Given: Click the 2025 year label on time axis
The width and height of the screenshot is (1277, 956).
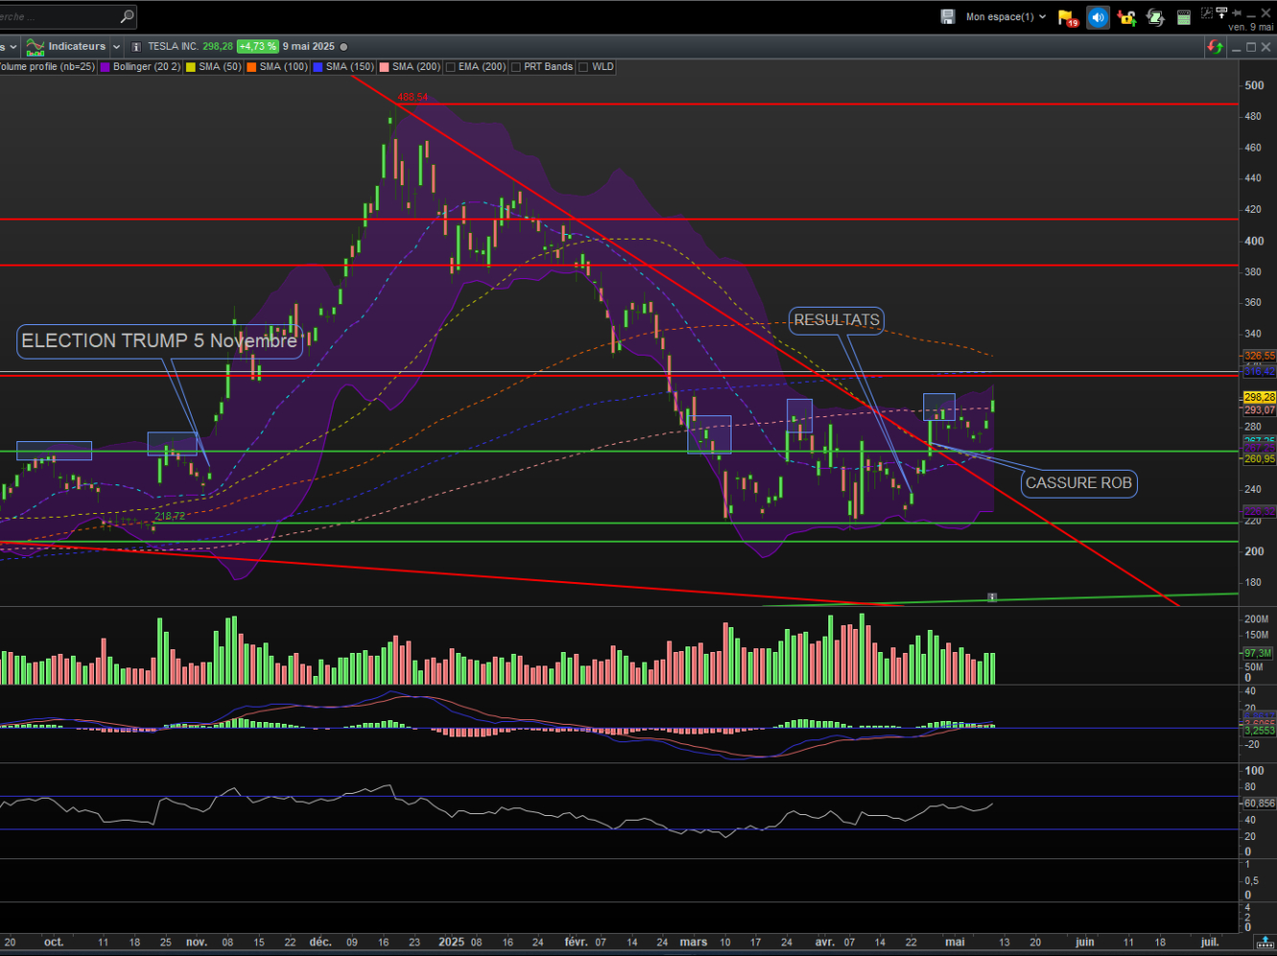Looking at the screenshot, I should 452,942.
